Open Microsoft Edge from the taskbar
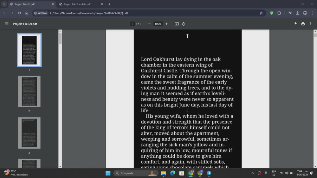 click(x=173, y=173)
